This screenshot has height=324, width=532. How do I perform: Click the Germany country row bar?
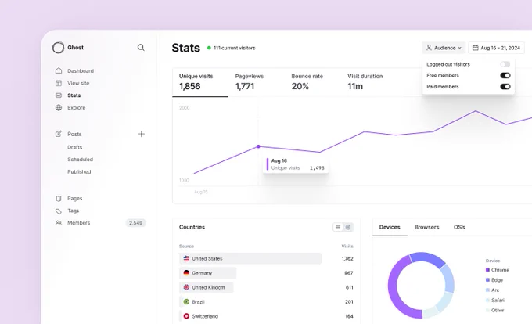207,273
